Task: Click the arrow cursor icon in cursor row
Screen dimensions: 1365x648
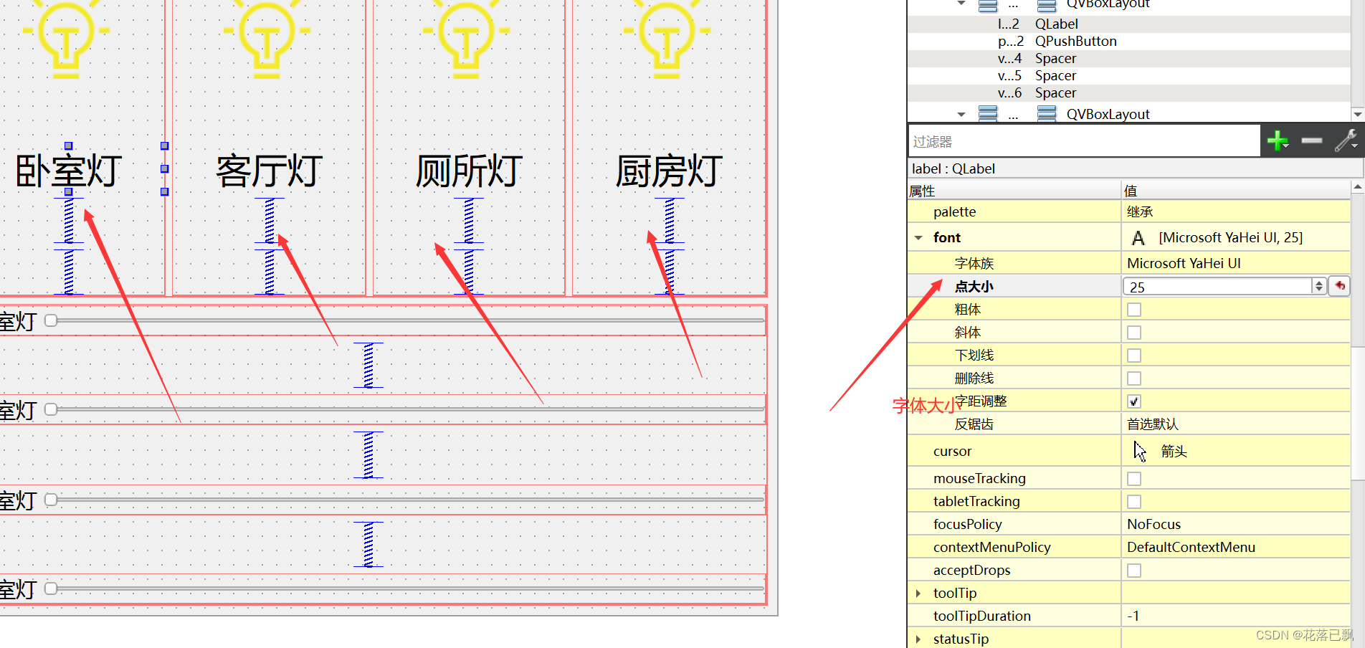Action: pos(1140,451)
